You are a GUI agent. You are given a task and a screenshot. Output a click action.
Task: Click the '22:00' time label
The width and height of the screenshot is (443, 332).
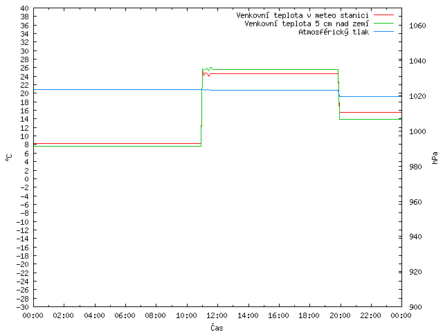370,315
